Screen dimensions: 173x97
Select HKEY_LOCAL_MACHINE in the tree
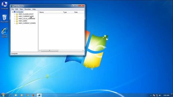pos(27,19)
